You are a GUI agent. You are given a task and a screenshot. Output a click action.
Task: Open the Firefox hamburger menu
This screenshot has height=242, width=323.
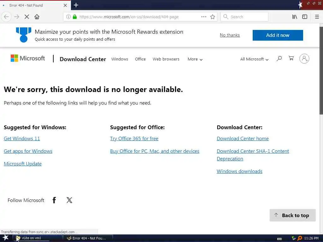point(317,17)
